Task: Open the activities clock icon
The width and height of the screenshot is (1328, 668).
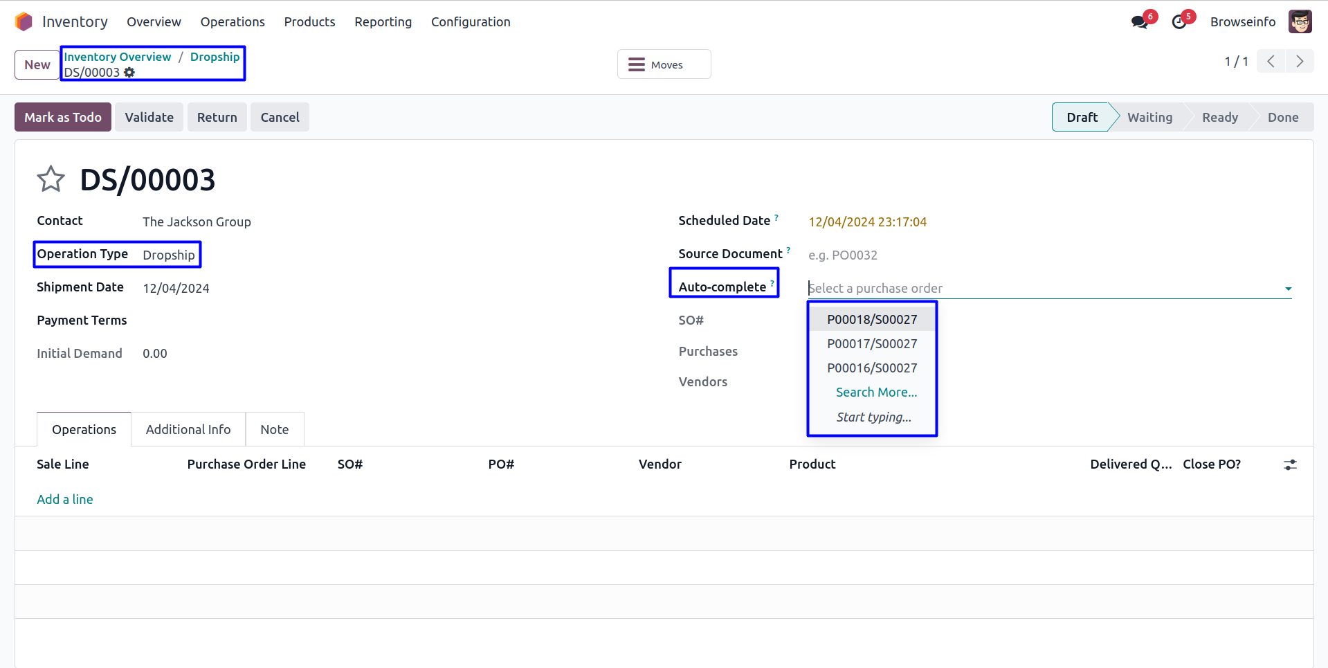Action: click(1179, 22)
